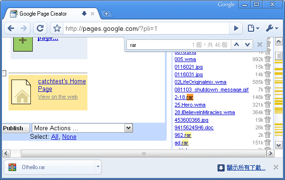Open the 25.Hero.wma file link
The width and height of the screenshot is (285, 180).
pyautogui.click(x=190, y=105)
